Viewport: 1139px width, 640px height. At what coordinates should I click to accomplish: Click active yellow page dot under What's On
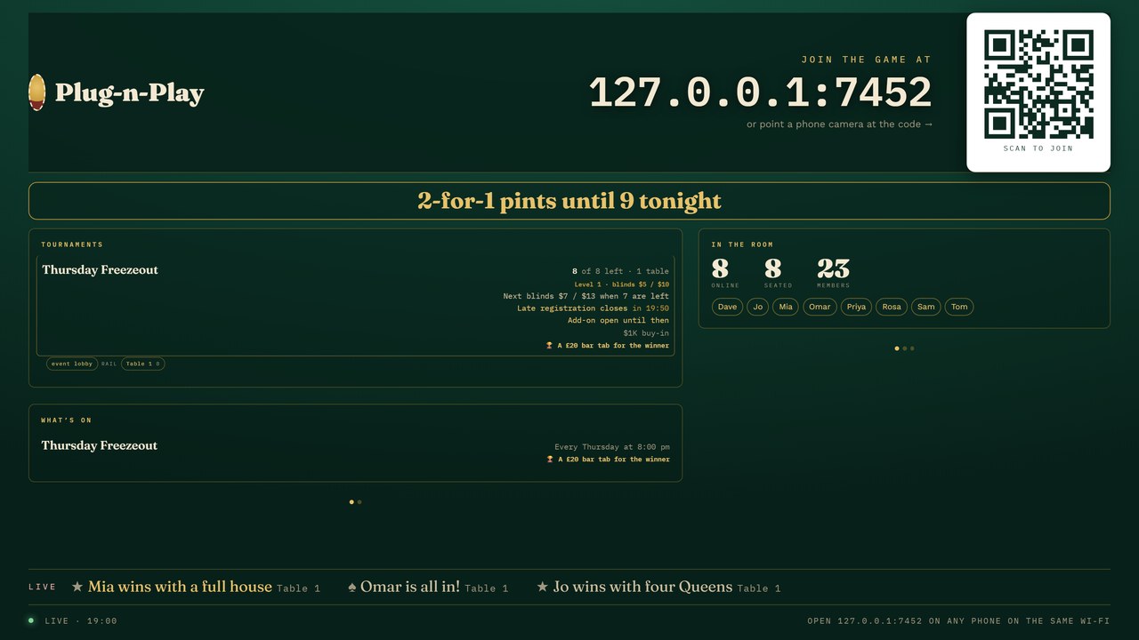tap(351, 502)
